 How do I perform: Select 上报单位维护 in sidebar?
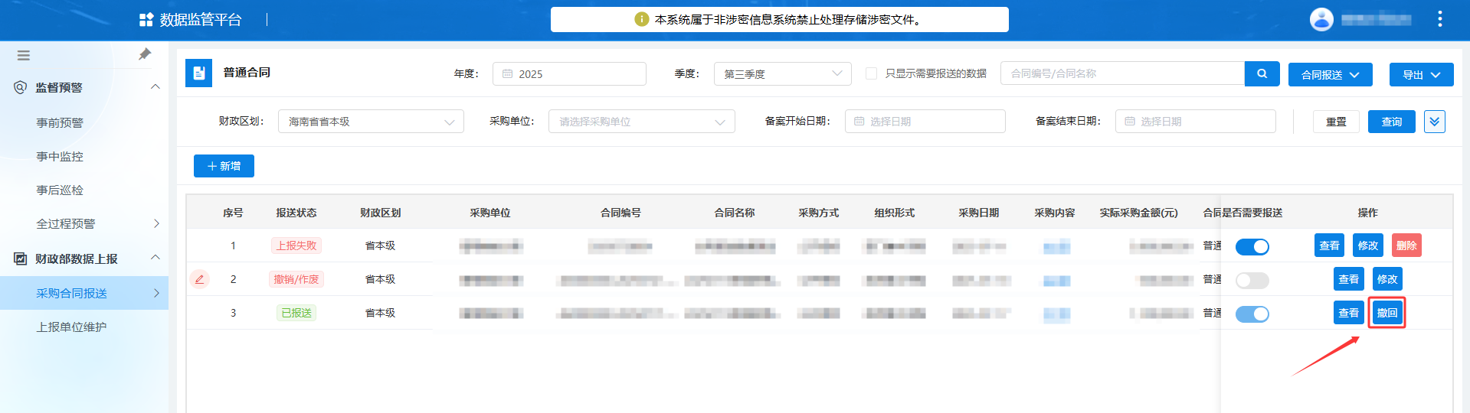71,327
